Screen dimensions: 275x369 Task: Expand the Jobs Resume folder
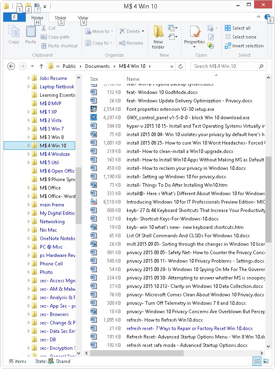(29, 78)
